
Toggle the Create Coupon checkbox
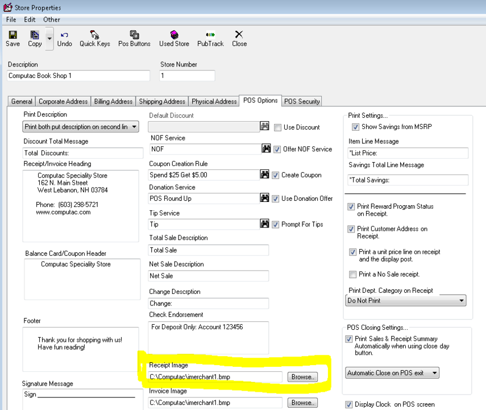(275, 175)
